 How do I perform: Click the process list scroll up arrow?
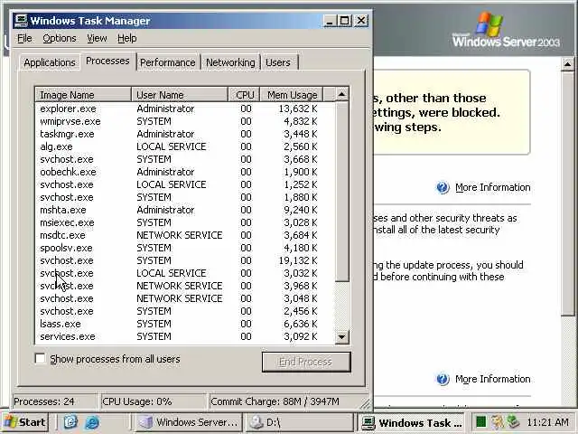coord(341,94)
